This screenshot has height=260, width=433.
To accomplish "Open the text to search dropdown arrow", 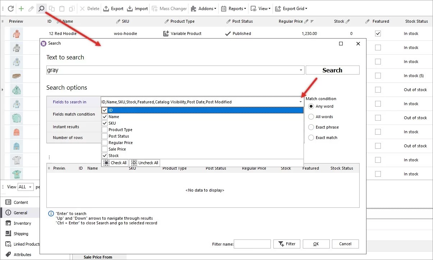I will tap(301, 70).
